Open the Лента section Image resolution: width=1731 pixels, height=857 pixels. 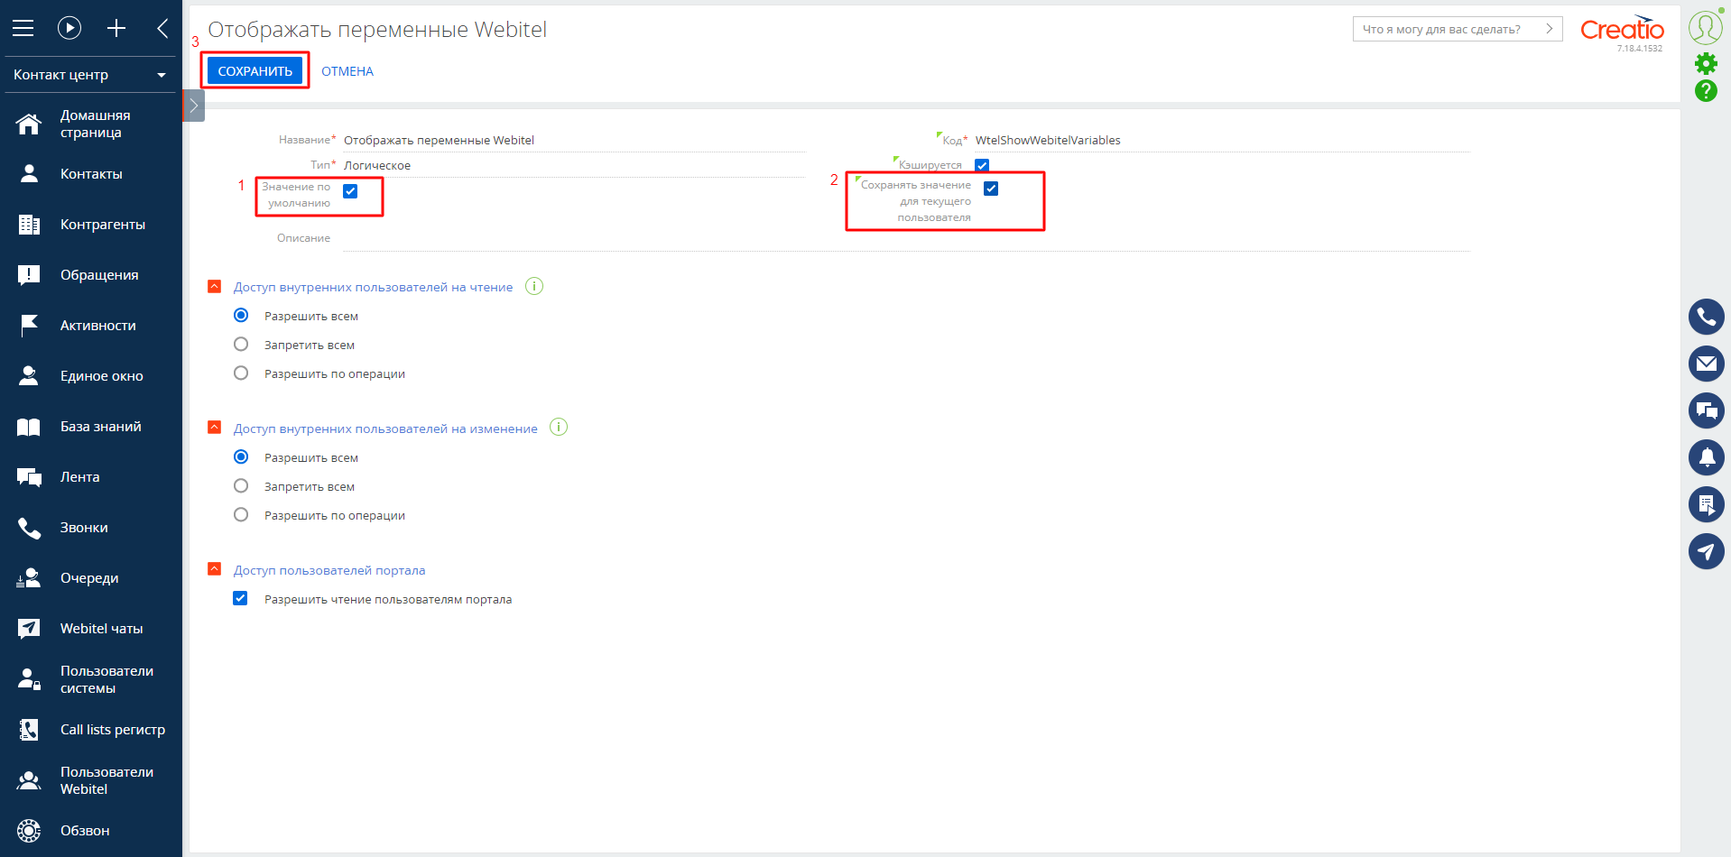point(91,477)
